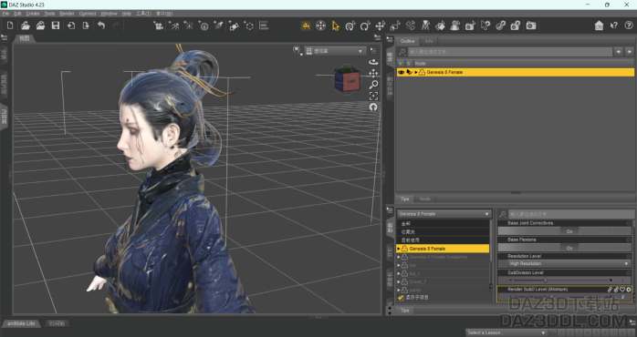Expand the Dress_F tree item
Screen dimensions: 637x337
coord(399,281)
